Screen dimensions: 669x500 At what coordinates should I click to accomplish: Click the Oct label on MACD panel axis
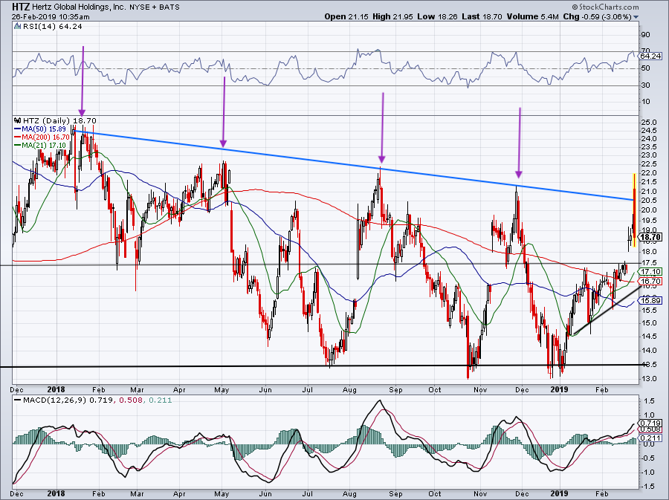[435, 493]
